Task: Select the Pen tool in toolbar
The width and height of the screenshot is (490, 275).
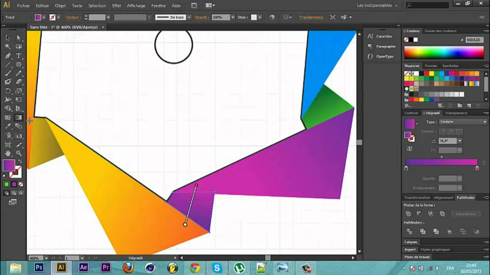Action: pos(8,55)
